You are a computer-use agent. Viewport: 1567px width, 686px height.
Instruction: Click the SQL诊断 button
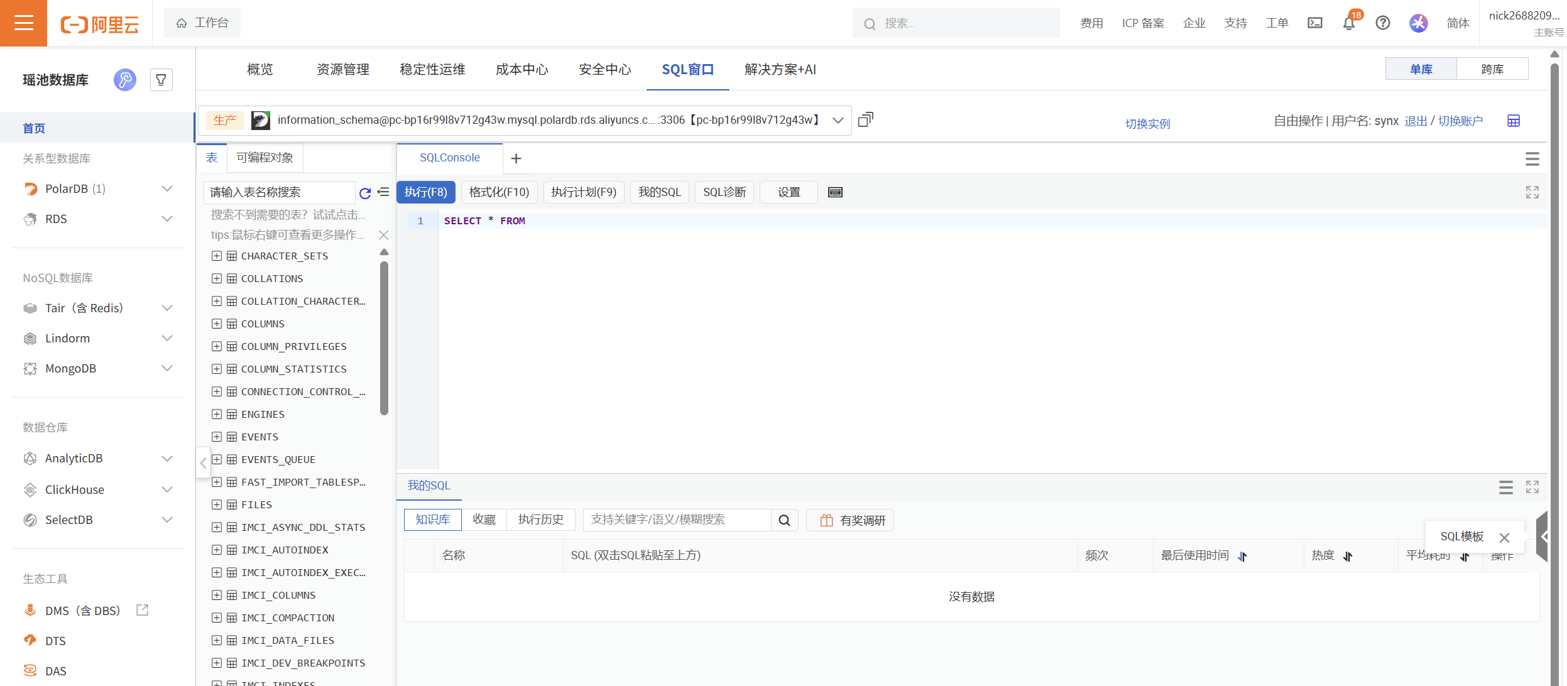pos(724,192)
